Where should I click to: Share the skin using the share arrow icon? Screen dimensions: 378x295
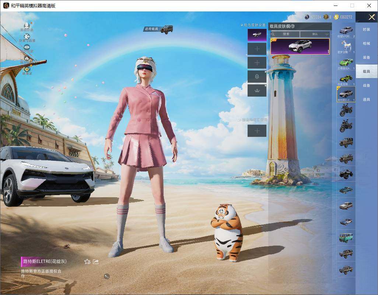click(96, 261)
